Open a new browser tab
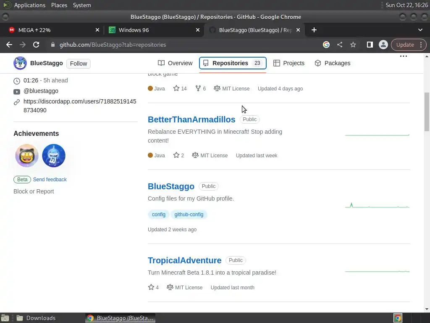Image resolution: width=430 pixels, height=323 pixels. tap(314, 30)
